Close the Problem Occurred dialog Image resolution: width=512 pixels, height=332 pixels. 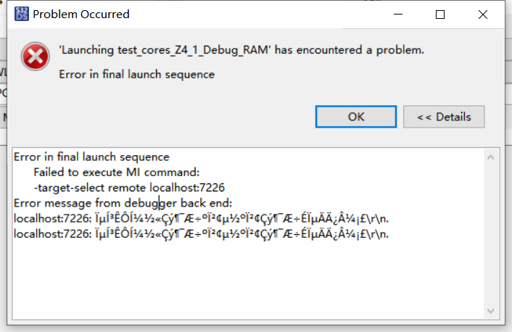pyautogui.click(x=481, y=14)
